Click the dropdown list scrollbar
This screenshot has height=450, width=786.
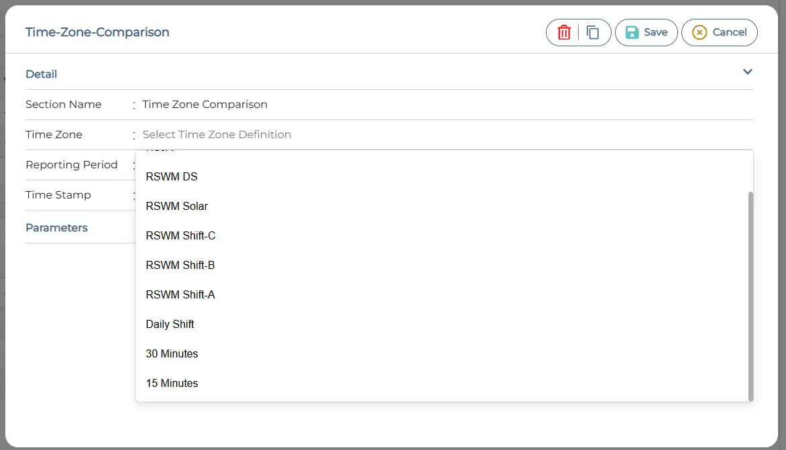[x=750, y=295]
